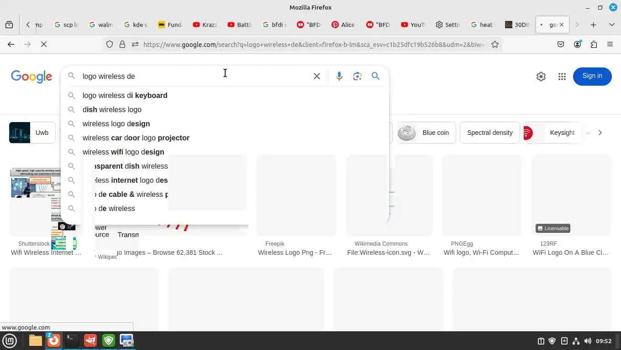
Task: Switch to the 'Krazz' YouTube tab
Action: pyautogui.click(x=205, y=25)
